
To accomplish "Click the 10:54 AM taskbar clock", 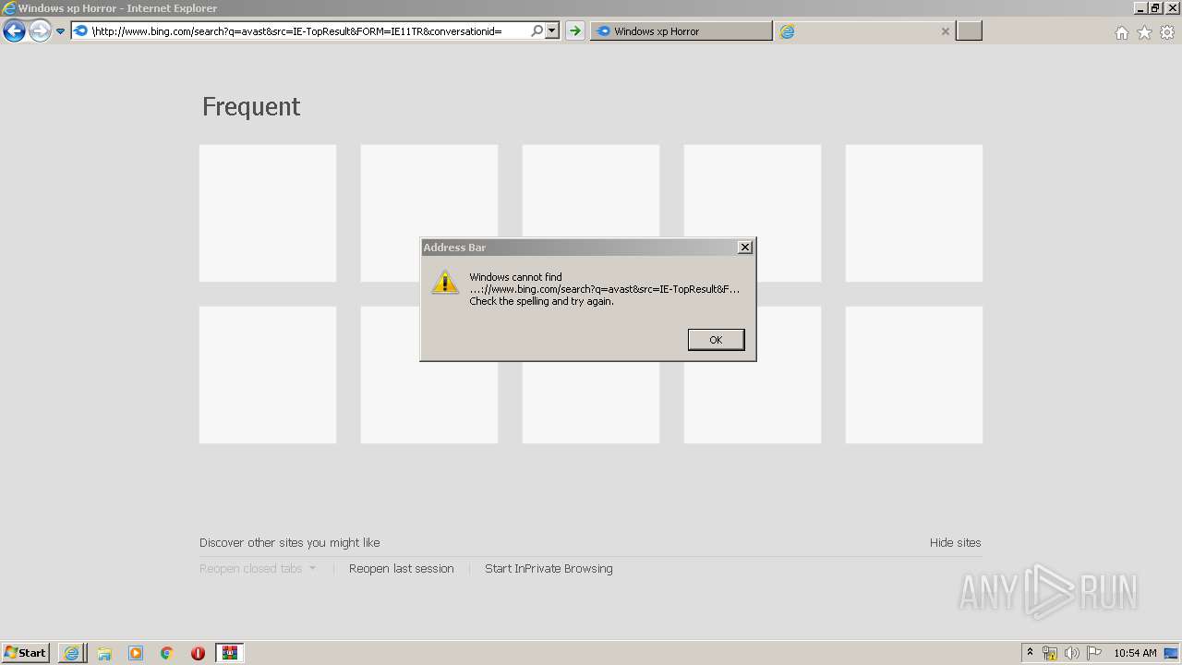I will (1135, 653).
